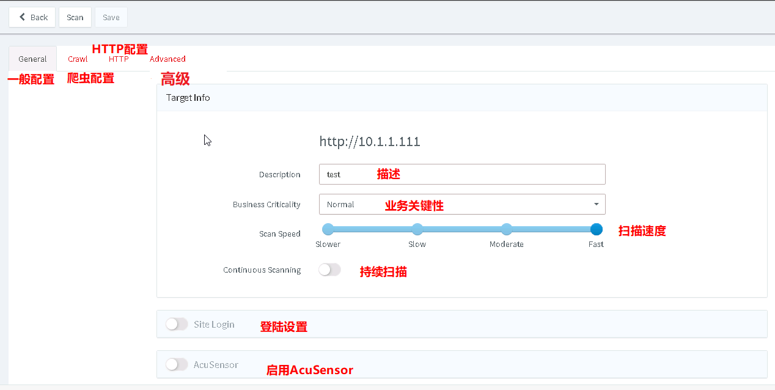Click the AcuSensor section title
The width and height of the screenshot is (775, 390).
(x=216, y=364)
